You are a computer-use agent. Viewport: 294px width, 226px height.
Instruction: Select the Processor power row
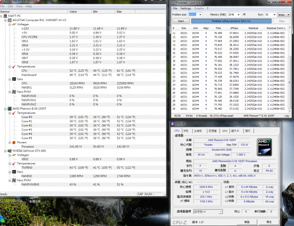pyautogui.click(x=83, y=147)
